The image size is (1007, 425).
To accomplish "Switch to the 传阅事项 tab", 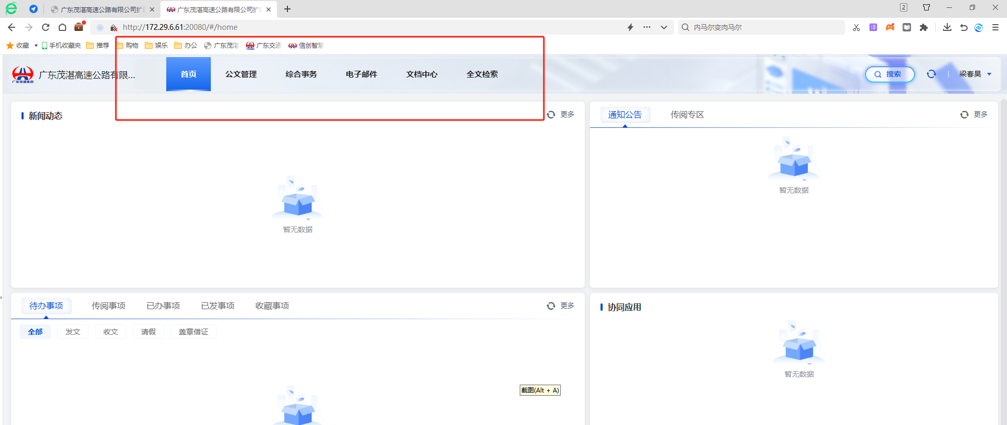I will click(109, 306).
